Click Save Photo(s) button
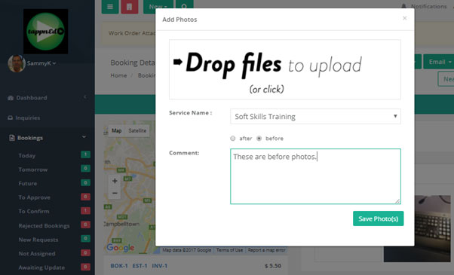The height and width of the screenshot is (275, 454). (x=378, y=218)
